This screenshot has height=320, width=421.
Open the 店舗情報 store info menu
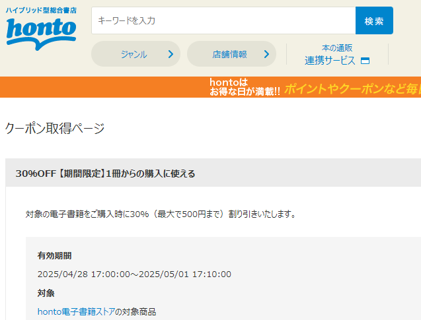[231, 54]
